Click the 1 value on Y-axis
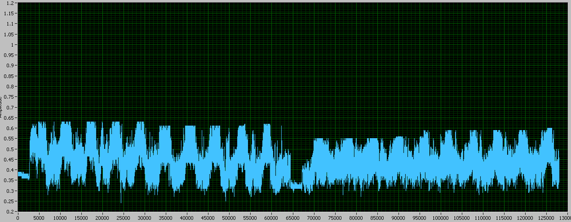 point(13,45)
